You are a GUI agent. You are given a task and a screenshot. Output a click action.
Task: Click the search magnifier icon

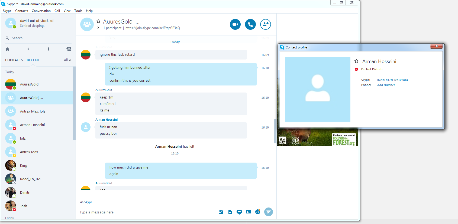point(7,38)
